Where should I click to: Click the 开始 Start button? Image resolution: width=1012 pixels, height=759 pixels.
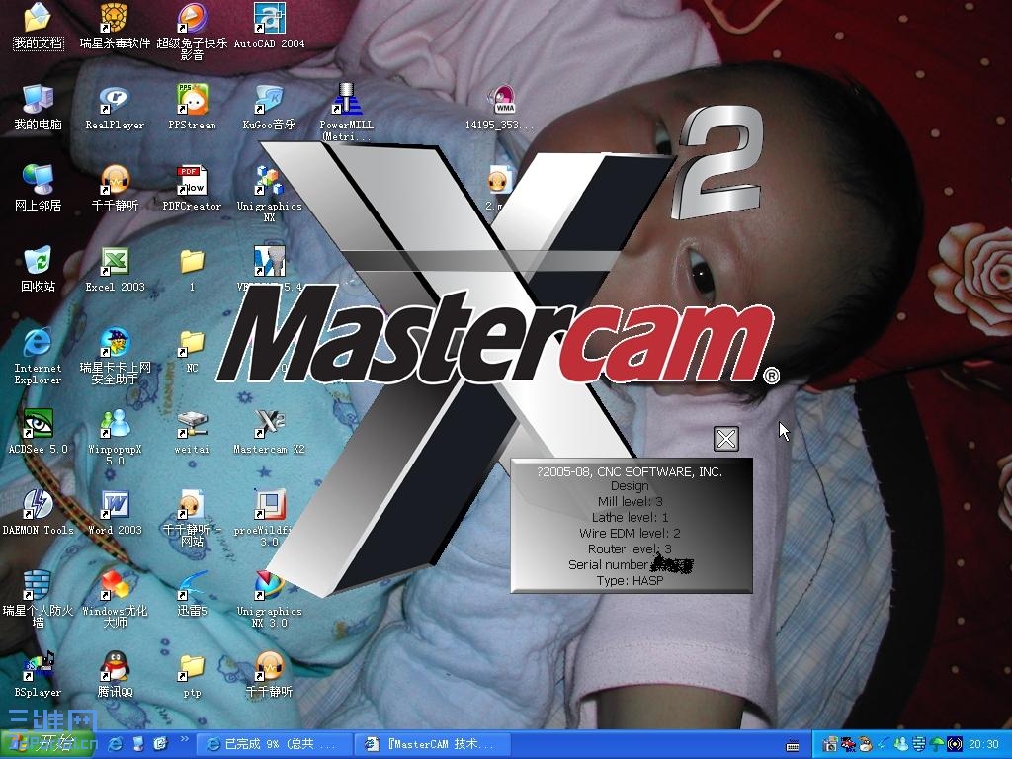tap(47, 744)
